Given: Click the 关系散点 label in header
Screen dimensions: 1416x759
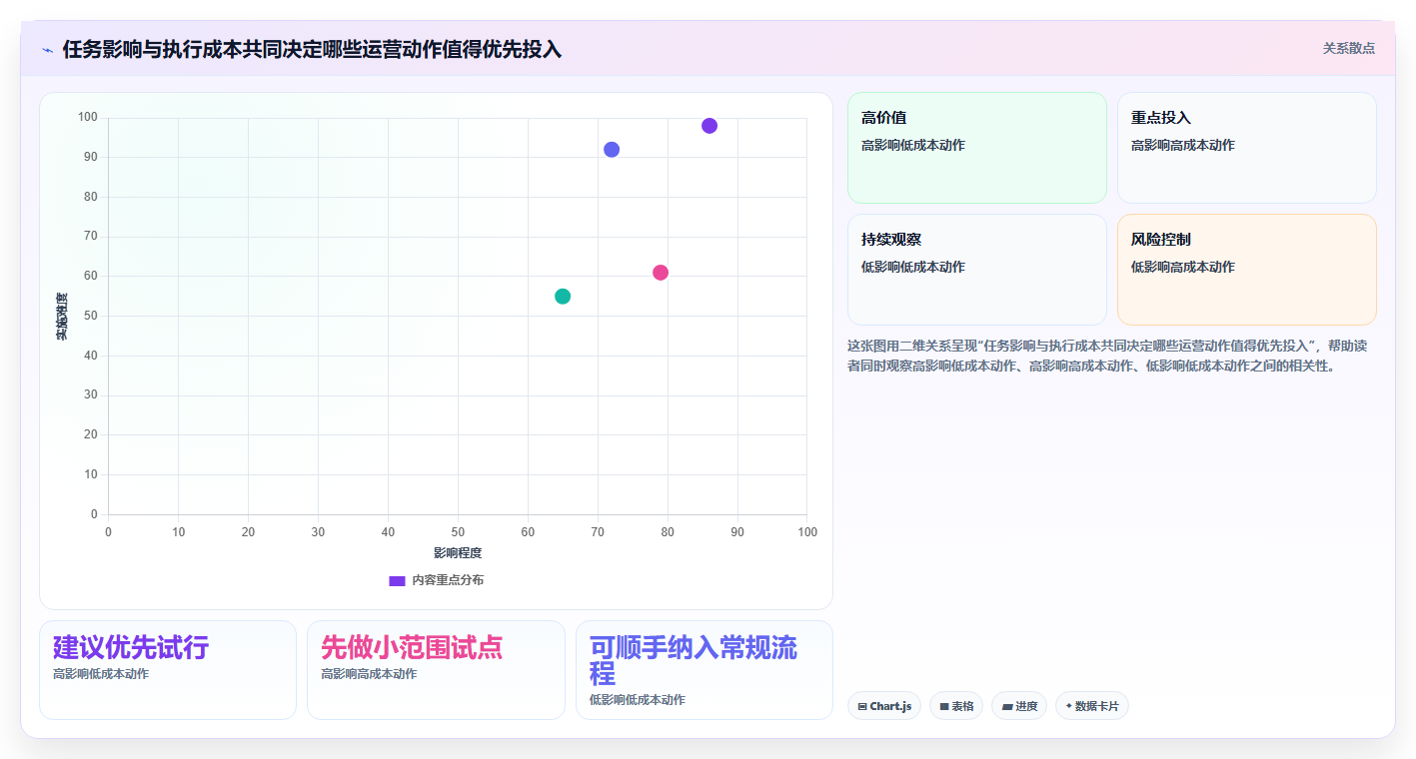Looking at the screenshot, I should pos(1349,48).
